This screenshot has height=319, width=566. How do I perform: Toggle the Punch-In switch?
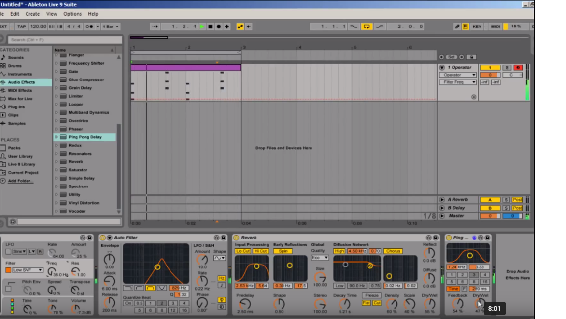pos(354,27)
